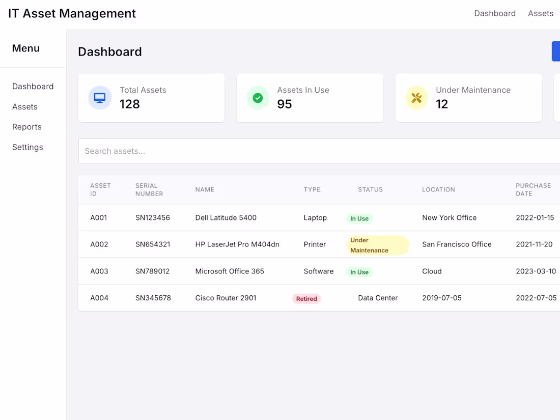
Task: Select asset ID A002
Action: pyautogui.click(x=99, y=245)
